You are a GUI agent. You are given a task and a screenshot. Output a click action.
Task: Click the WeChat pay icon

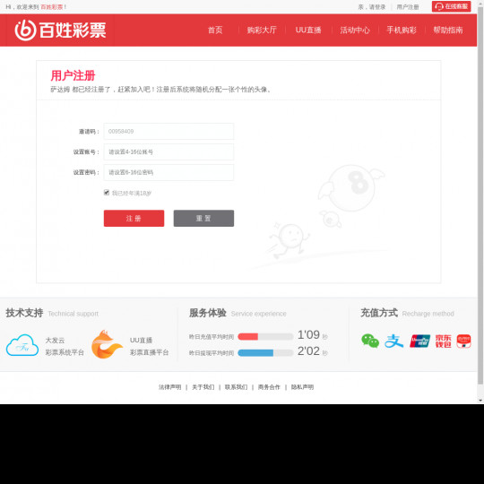click(x=370, y=341)
